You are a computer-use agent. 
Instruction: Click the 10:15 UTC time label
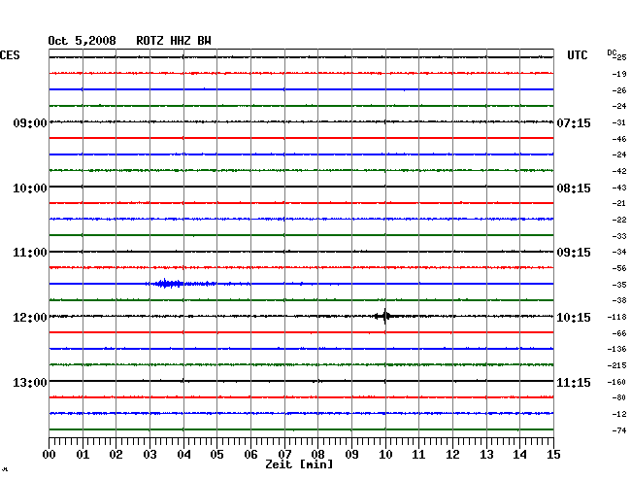coord(574,318)
